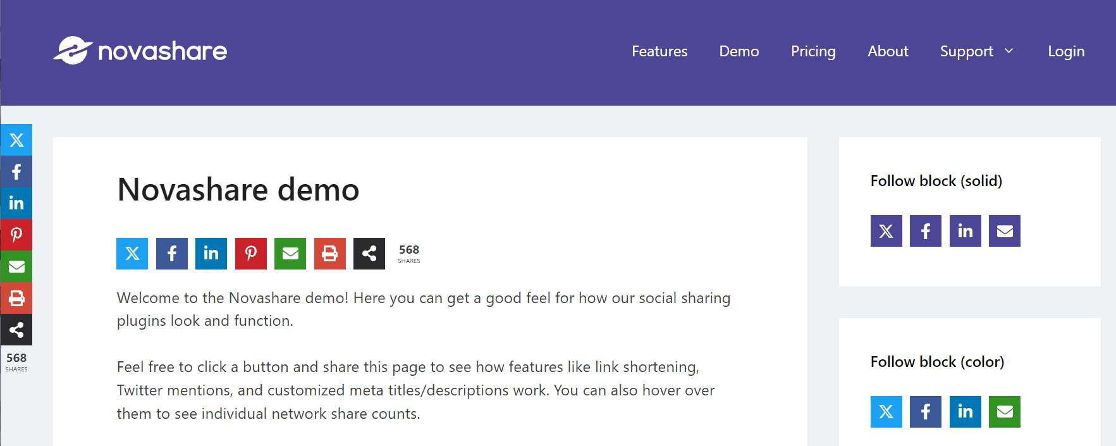Share on Facebook from the inline bar under the title
The height and width of the screenshot is (446, 1116).
point(172,254)
